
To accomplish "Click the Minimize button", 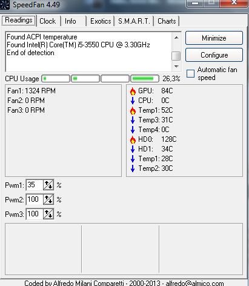I will 214,38.
